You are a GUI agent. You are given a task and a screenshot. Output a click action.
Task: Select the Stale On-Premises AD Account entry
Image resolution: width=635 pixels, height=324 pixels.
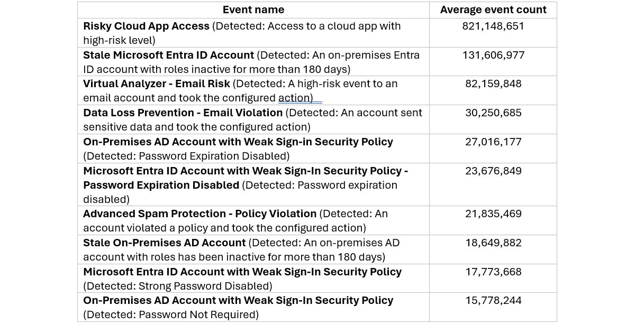click(253, 249)
